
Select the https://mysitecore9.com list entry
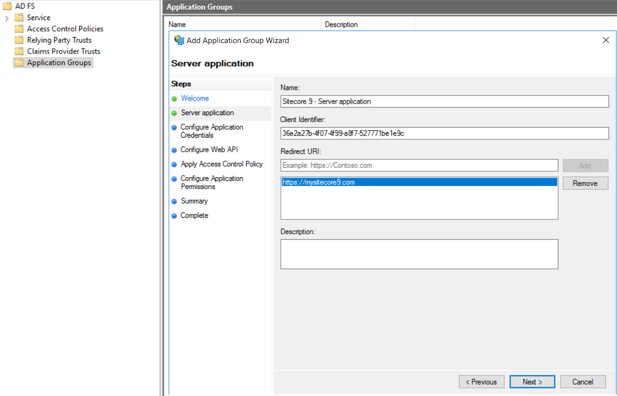(418, 183)
